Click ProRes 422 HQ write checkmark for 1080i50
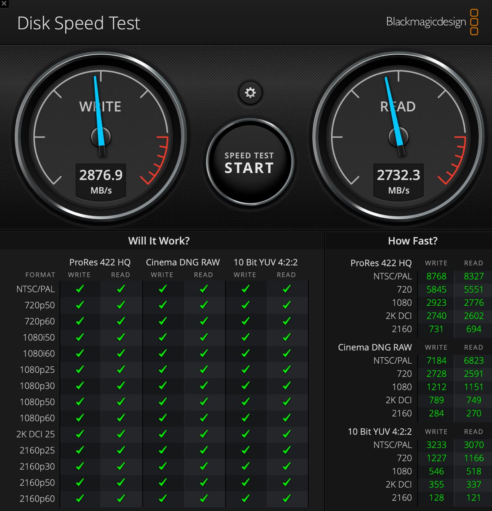The image size is (492, 511). pos(80,337)
